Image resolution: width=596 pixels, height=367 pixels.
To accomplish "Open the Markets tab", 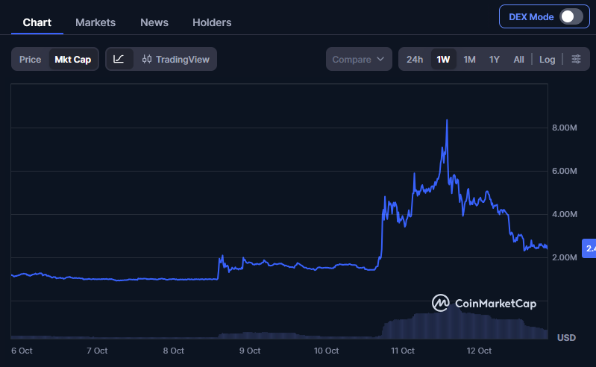I will [95, 22].
